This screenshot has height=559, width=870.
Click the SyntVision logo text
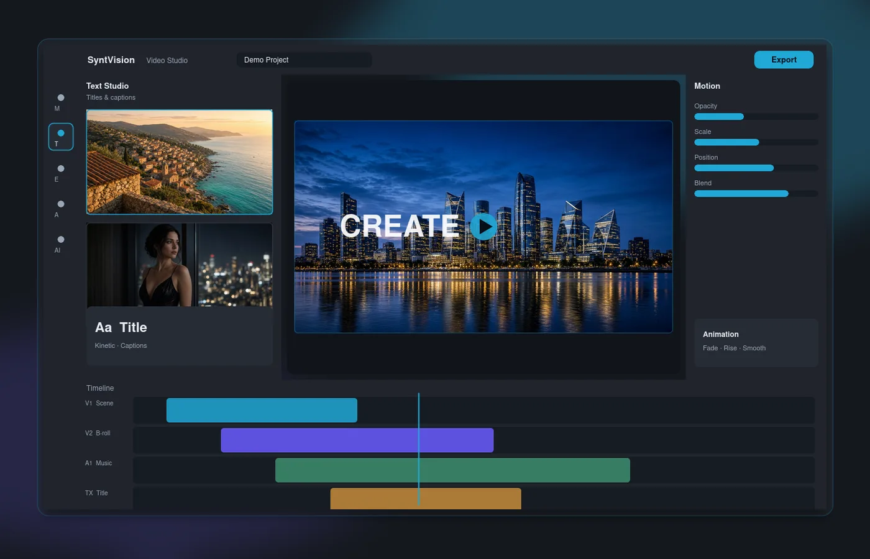111,60
